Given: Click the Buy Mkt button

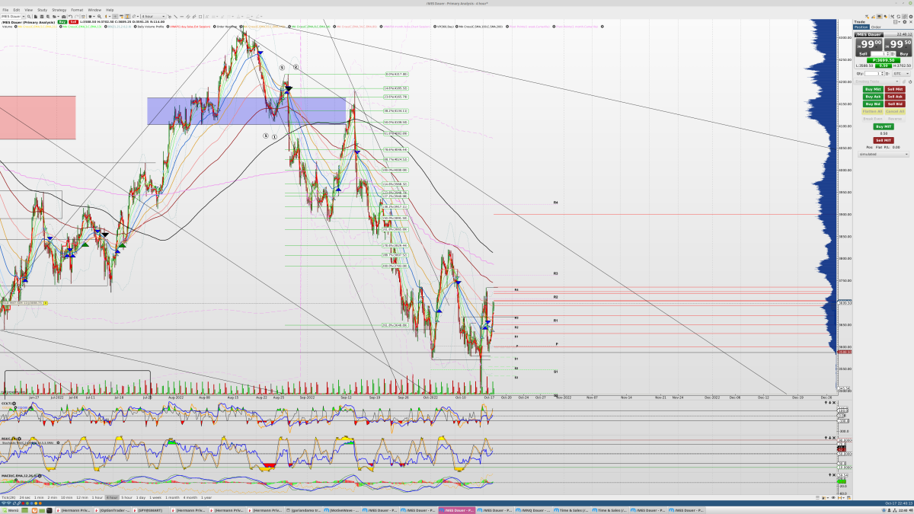Looking at the screenshot, I should pyautogui.click(x=874, y=89).
